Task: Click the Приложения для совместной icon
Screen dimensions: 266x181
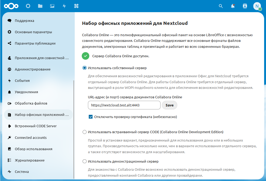Action: 9,58
